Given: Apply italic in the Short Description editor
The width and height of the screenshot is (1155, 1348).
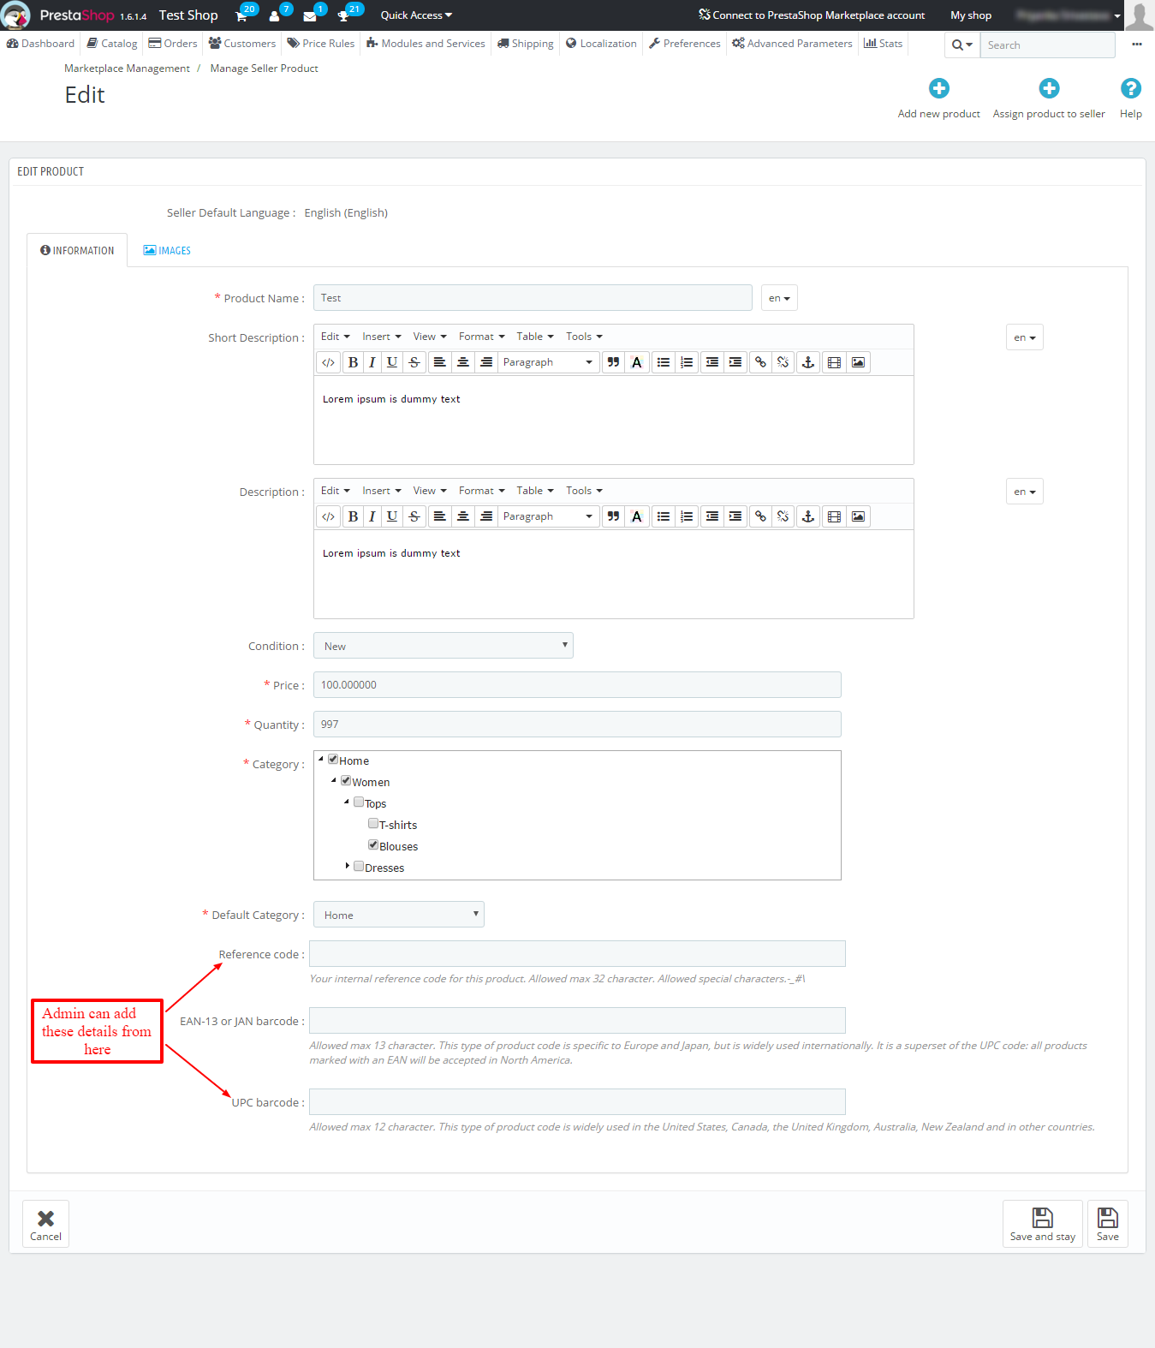Looking at the screenshot, I should pyautogui.click(x=372, y=362).
